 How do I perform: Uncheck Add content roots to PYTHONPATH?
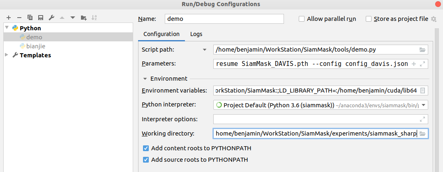pyautogui.click(x=145, y=148)
